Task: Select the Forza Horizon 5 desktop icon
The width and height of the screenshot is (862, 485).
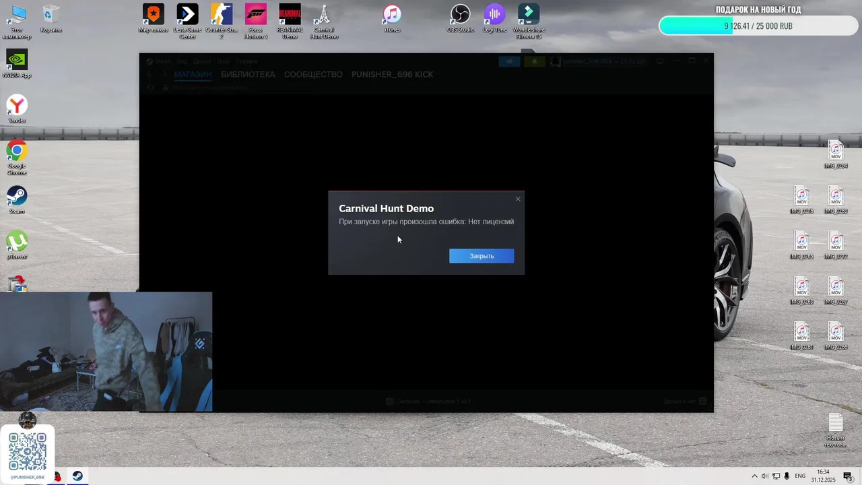Action: pyautogui.click(x=256, y=22)
